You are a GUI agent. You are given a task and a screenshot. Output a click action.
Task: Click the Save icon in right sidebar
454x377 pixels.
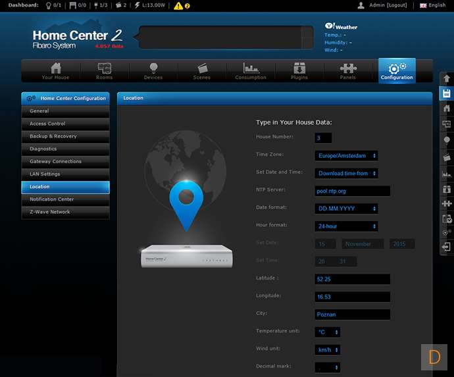(447, 93)
